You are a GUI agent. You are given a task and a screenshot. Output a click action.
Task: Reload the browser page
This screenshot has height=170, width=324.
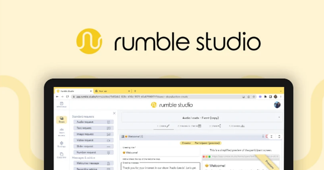pos(68,97)
